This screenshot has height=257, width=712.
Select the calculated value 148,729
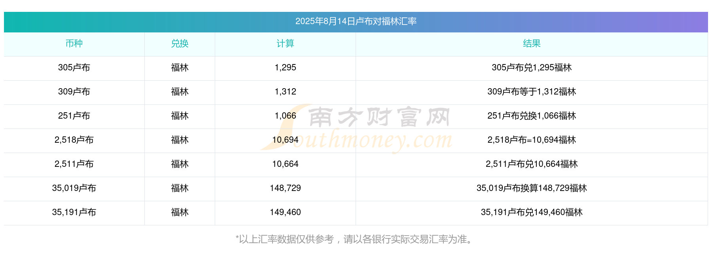point(285,188)
